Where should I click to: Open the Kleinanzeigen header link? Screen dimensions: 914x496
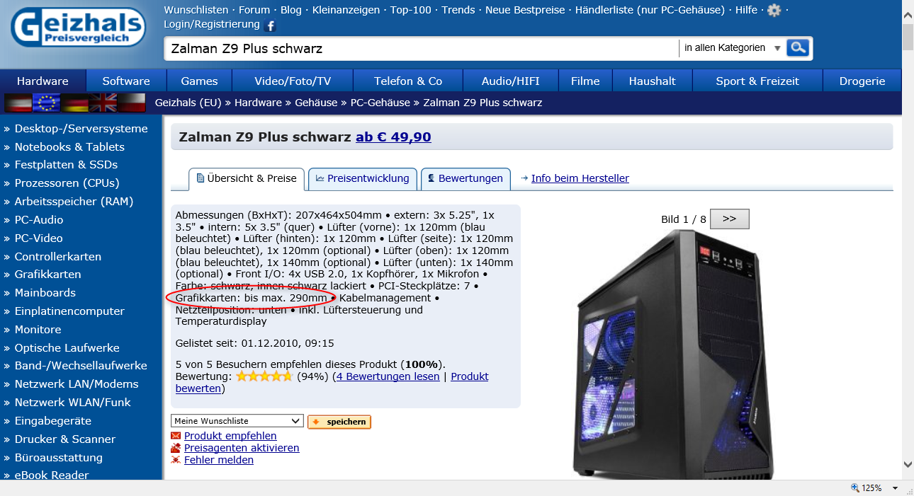point(346,10)
